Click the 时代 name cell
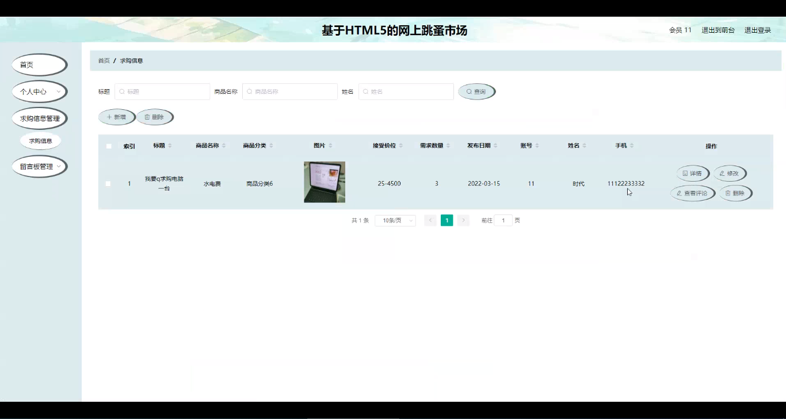786x419 pixels. tap(578, 184)
